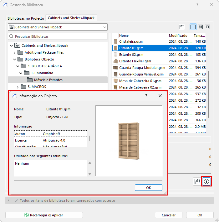The width and height of the screenshot is (219, 222).
Task: Click the library icon in the dropdown
Action: pos(12,27)
